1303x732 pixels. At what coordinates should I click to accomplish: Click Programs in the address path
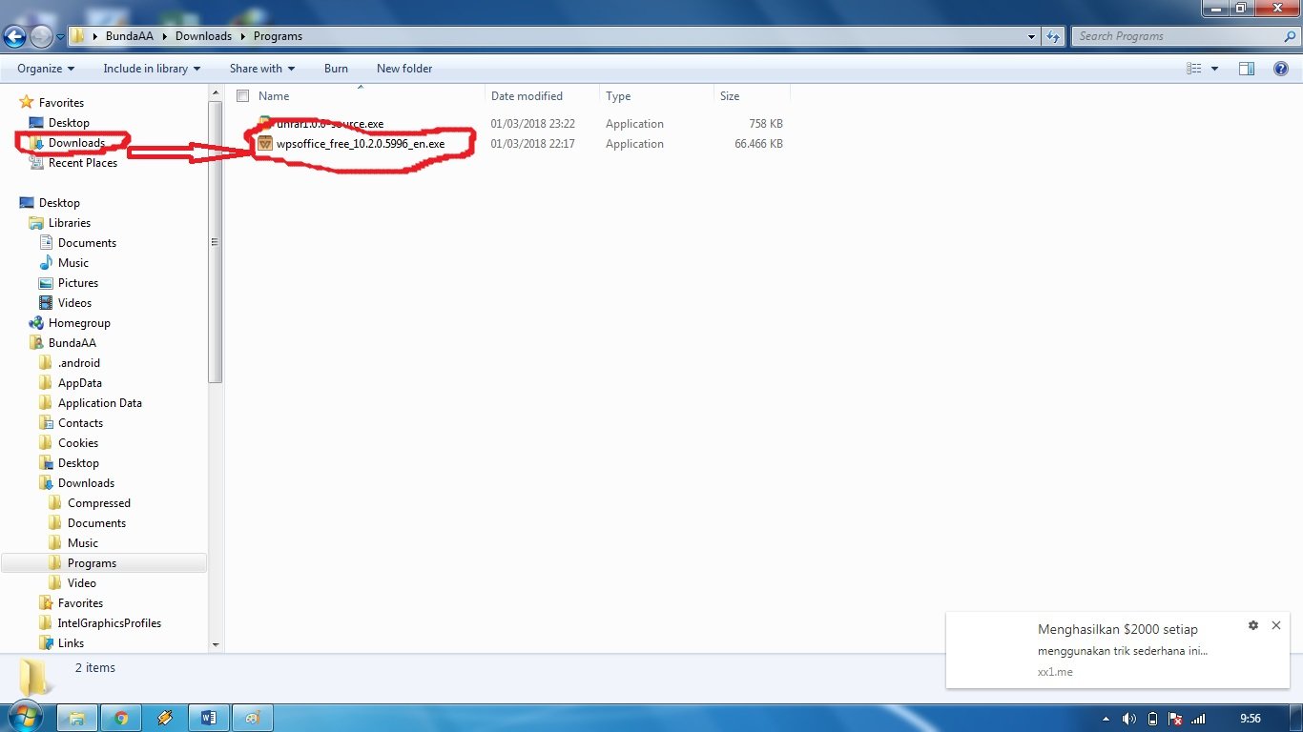click(278, 36)
